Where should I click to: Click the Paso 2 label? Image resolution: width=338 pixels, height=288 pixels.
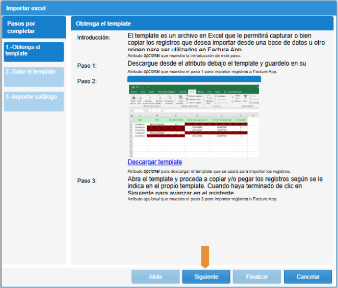(87, 81)
